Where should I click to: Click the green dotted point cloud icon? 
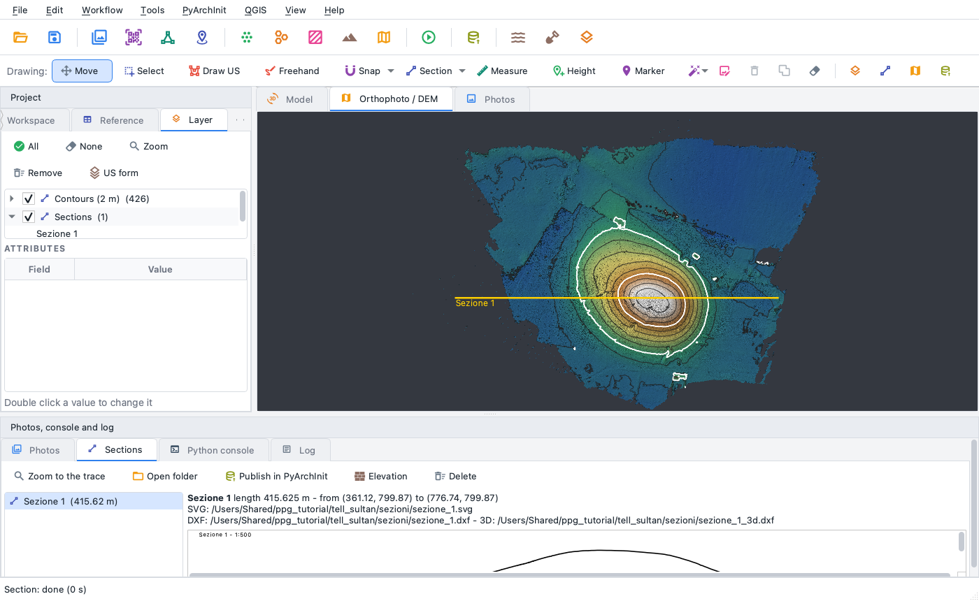click(247, 38)
